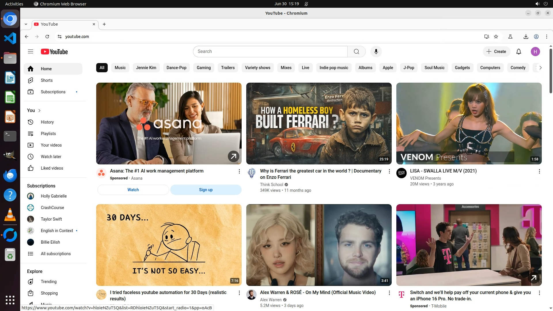Choose the Live category chip
The height and width of the screenshot is (311, 553).
(305, 68)
